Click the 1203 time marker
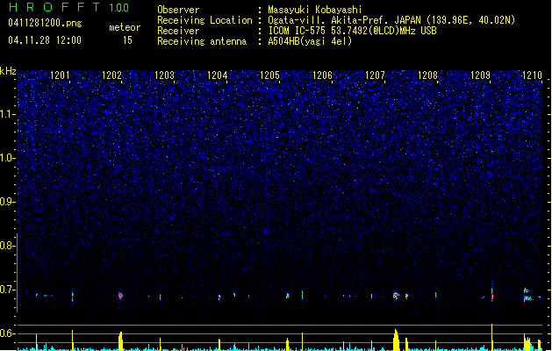This screenshot has width=552, height=351. click(165, 75)
